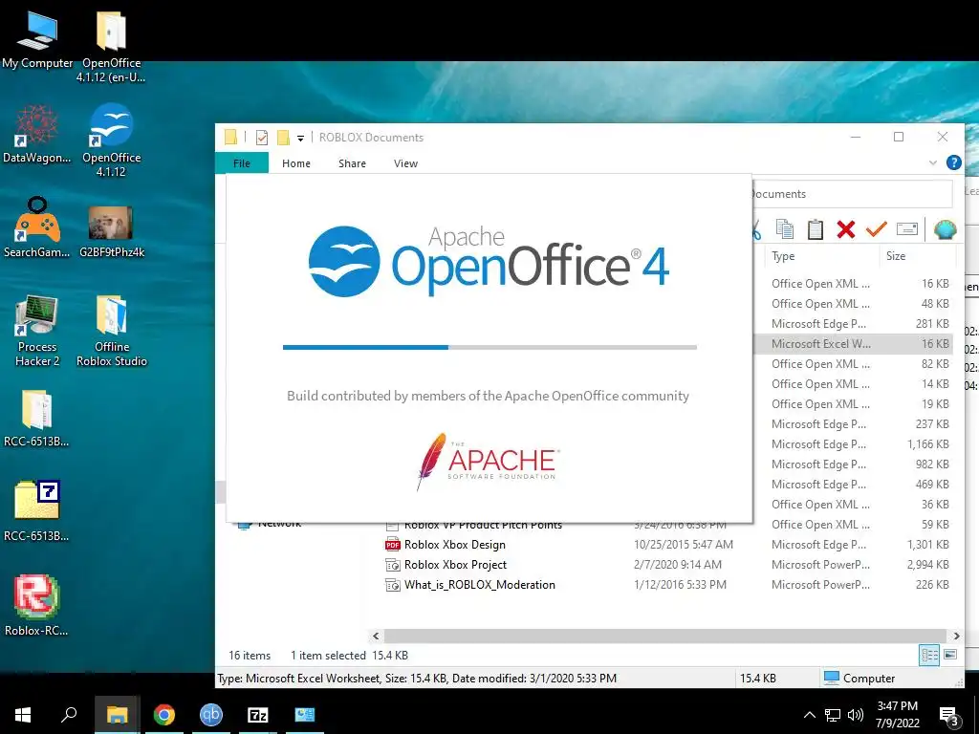The width and height of the screenshot is (979, 734).
Task: Select highlighted Microsoft Excel W... 16 KB row
Action: (853, 344)
